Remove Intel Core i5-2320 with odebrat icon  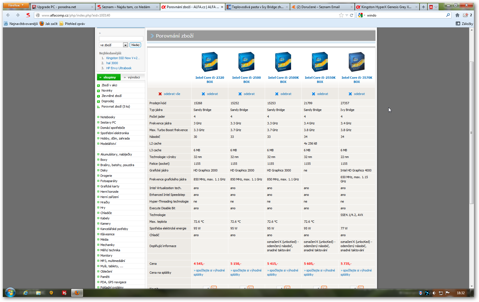[x=203, y=94]
